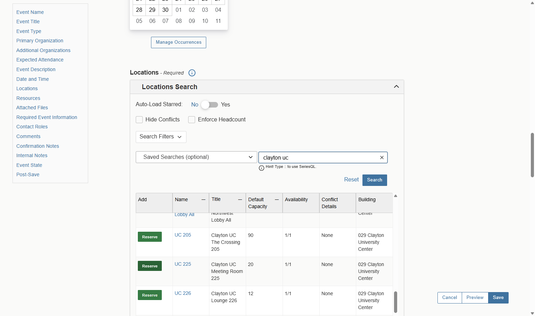Cancel the event form
Viewport: 535px width, 316px height.
coord(450,298)
